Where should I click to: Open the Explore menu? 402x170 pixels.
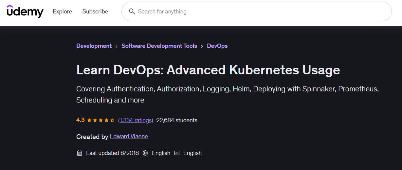(62, 11)
